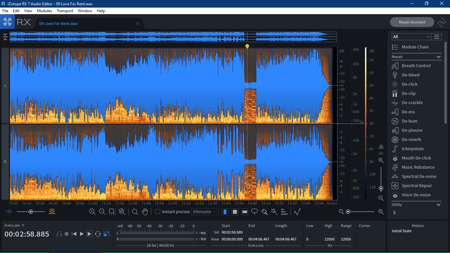Select the zoom magnifier tool
Image resolution: width=450 pixels, height=253 pixels.
[135, 212]
